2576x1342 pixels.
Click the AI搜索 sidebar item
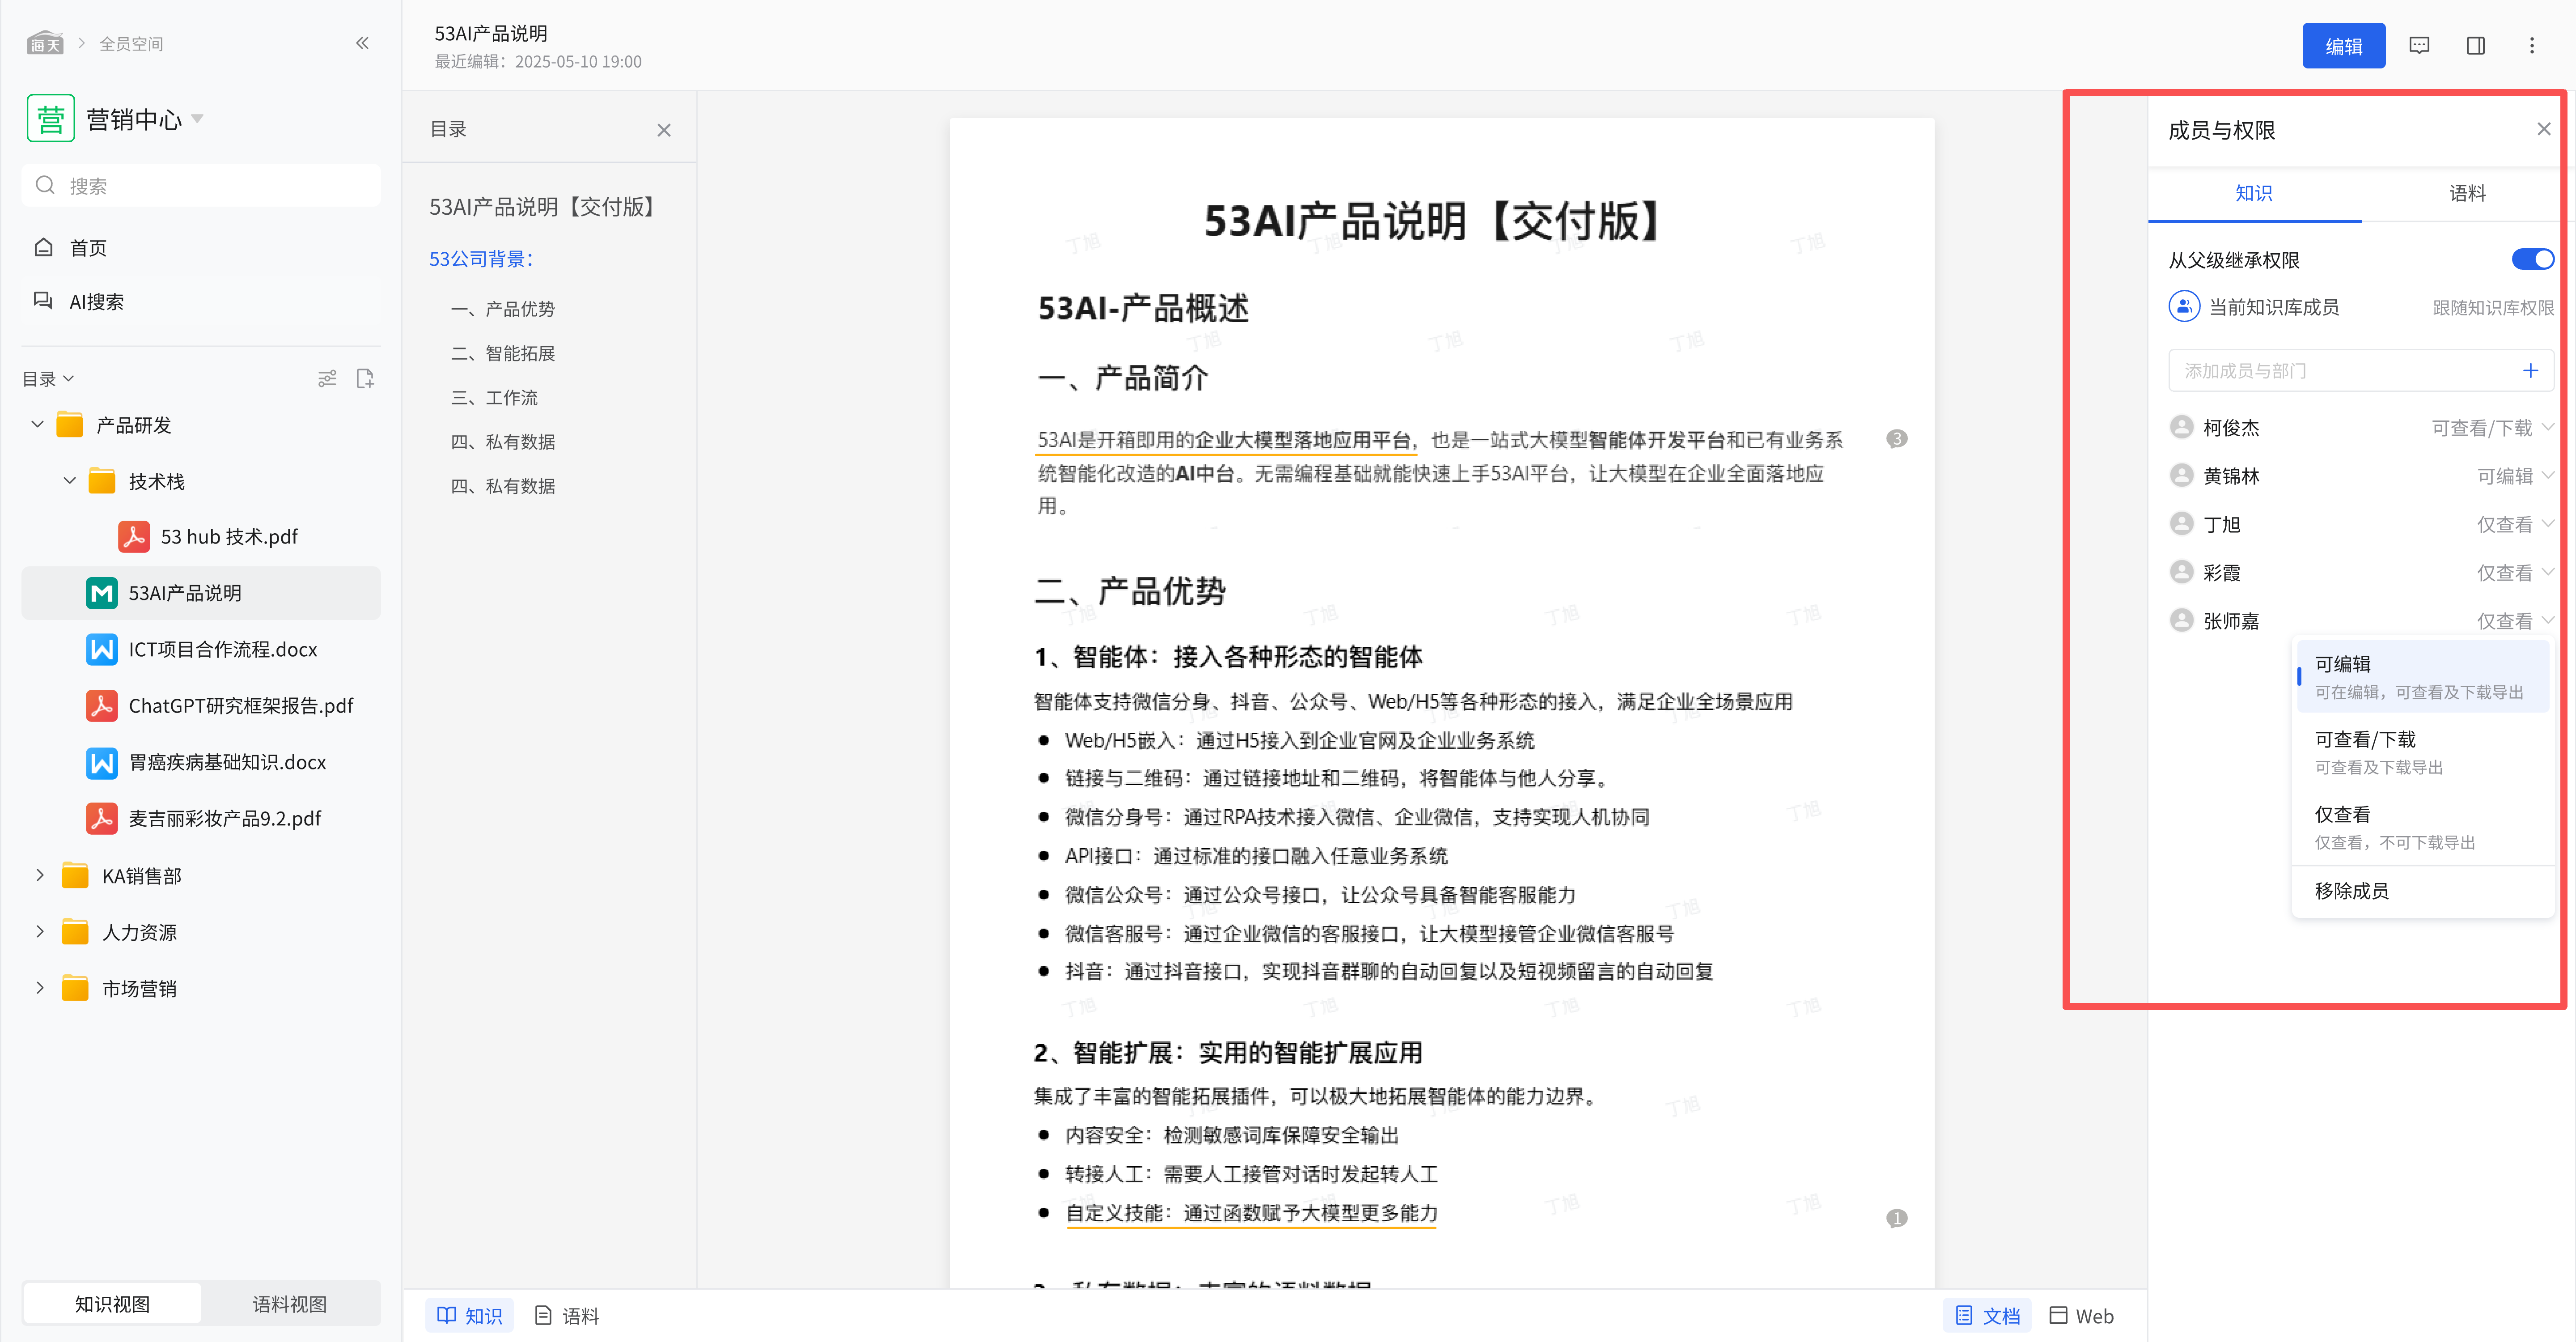tap(96, 301)
